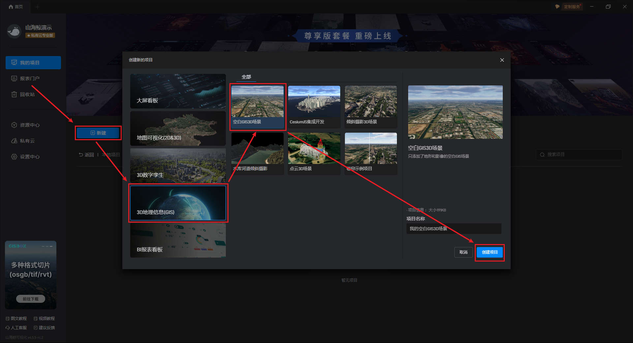Select the BI报表看板 category
The width and height of the screenshot is (633, 343).
[178, 240]
